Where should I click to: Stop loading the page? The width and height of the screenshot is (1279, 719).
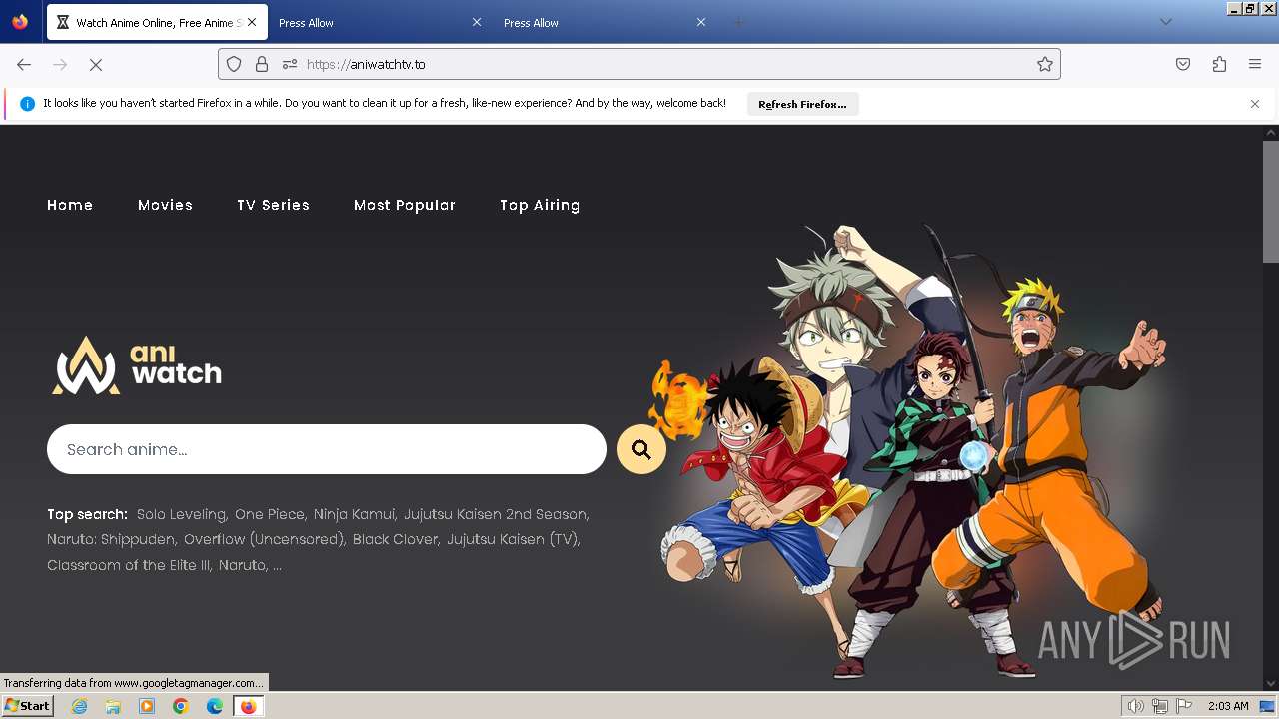96,64
